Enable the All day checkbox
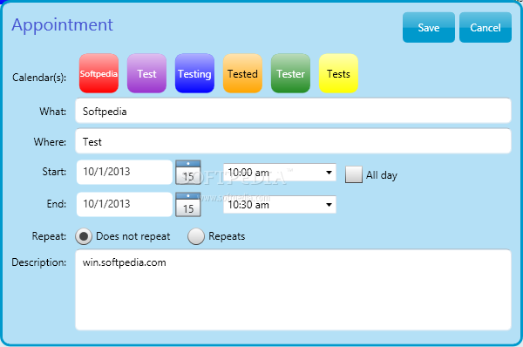Screen dimensions: 523x347 (x=354, y=174)
